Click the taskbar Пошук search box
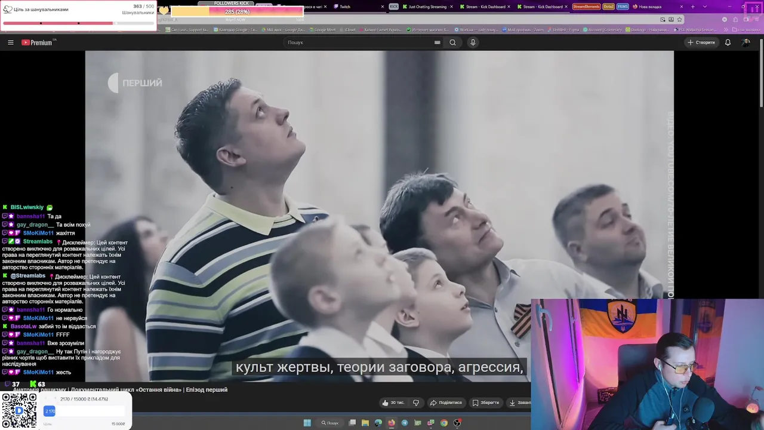Image resolution: width=764 pixels, height=430 pixels. tap(330, 423)
